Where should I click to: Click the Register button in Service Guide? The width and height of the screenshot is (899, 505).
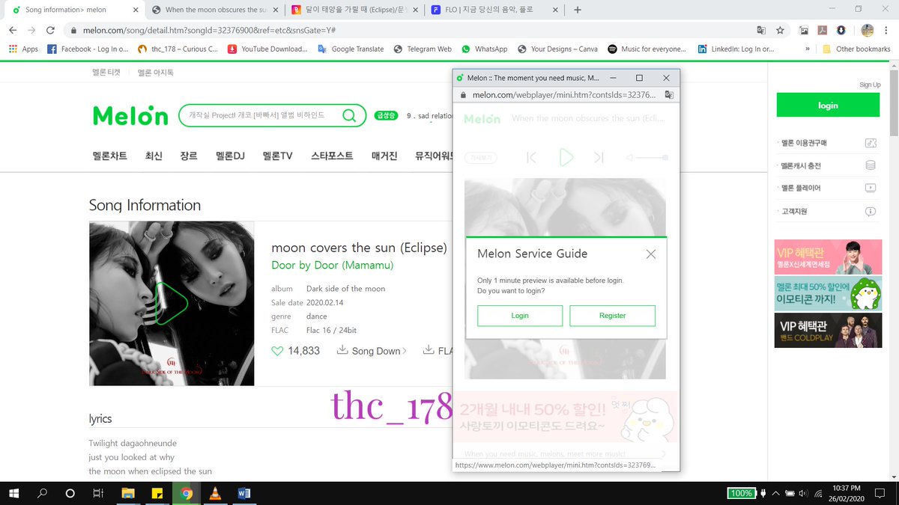[x=612, y=316]
